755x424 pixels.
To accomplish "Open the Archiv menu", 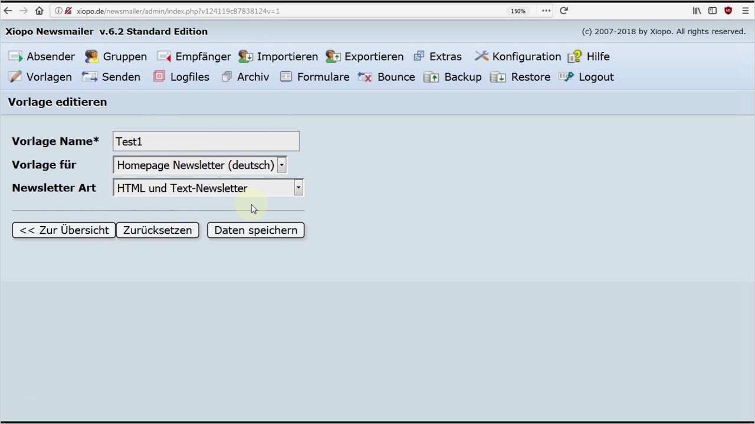I will 253,77.
